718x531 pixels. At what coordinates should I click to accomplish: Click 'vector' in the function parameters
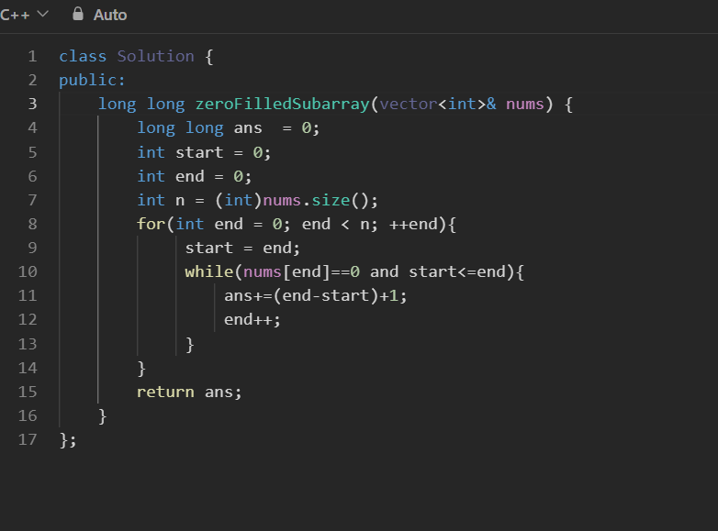[x=408, y=105]
